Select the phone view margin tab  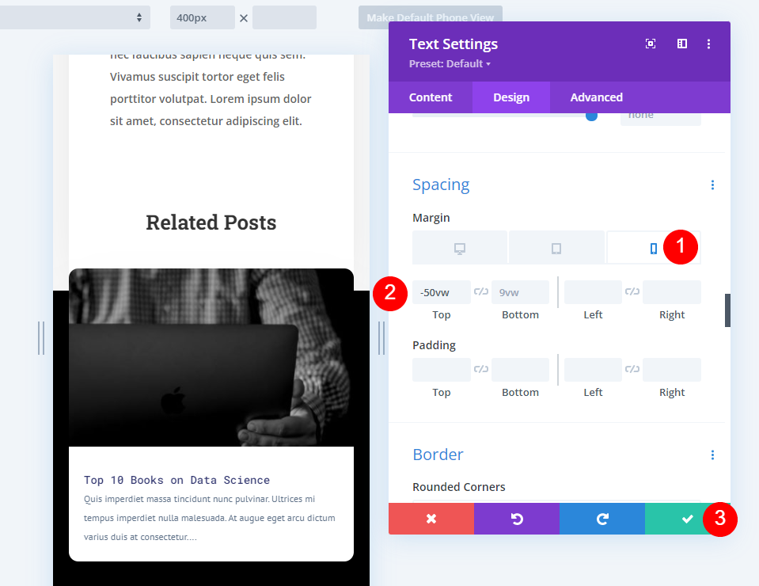654,248
